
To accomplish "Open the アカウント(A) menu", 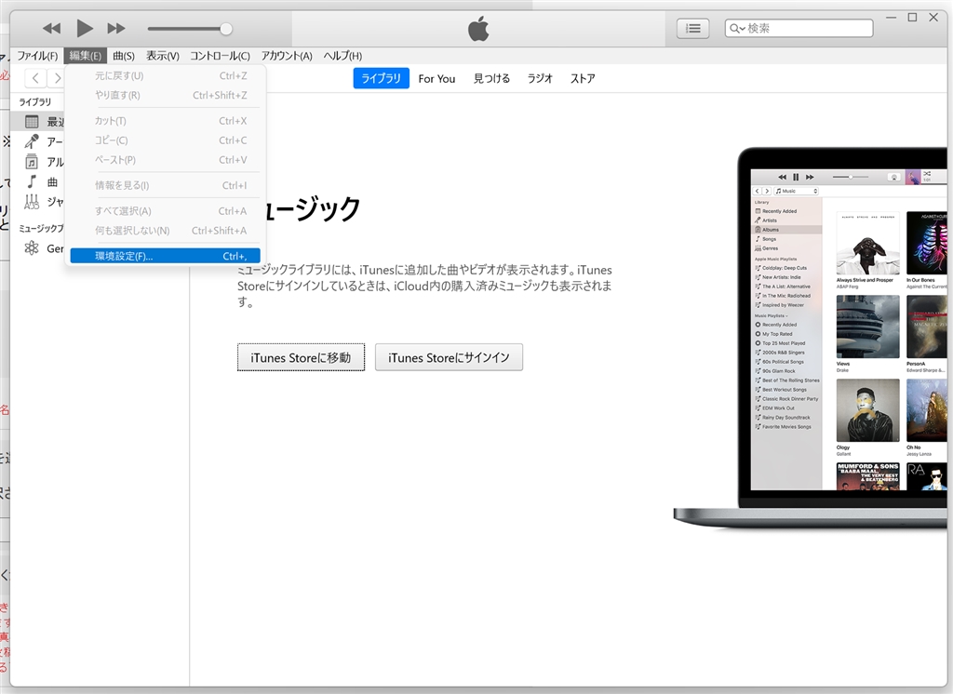I will point(287,56).
